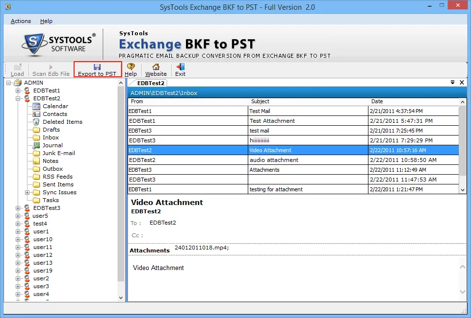Viewport: 471px width, 318px height.
Task: Open the Contacts folder in tree
Action: pyautogui.click(x=54, y=114)
